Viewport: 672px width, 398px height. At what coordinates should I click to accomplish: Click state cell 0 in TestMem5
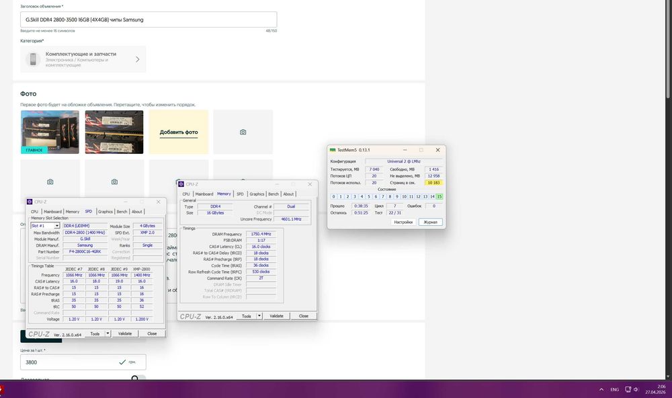333,196
